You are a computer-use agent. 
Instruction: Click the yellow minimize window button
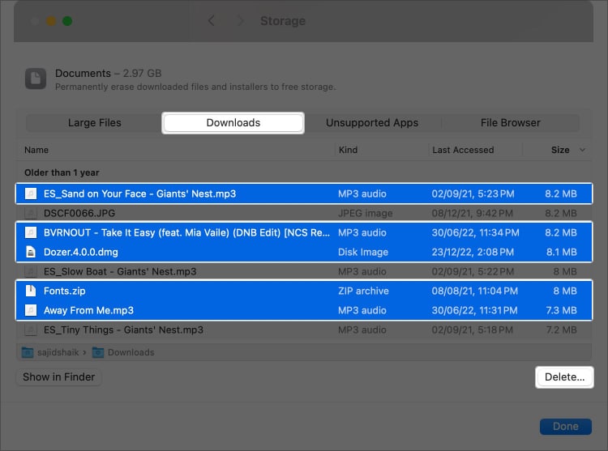tap(51, 21)
